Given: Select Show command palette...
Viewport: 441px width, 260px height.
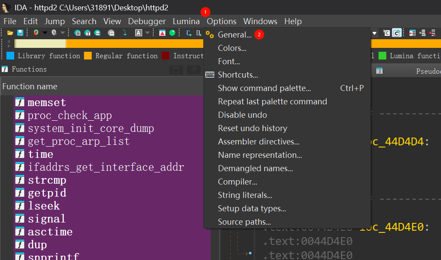Looking at the screenshot, I should pyautogui.click(x=287, y=88).
